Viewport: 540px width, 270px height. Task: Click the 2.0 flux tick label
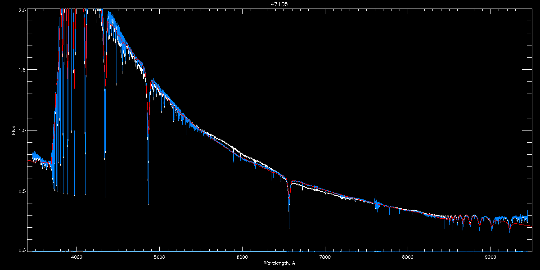tap(22, 9)
